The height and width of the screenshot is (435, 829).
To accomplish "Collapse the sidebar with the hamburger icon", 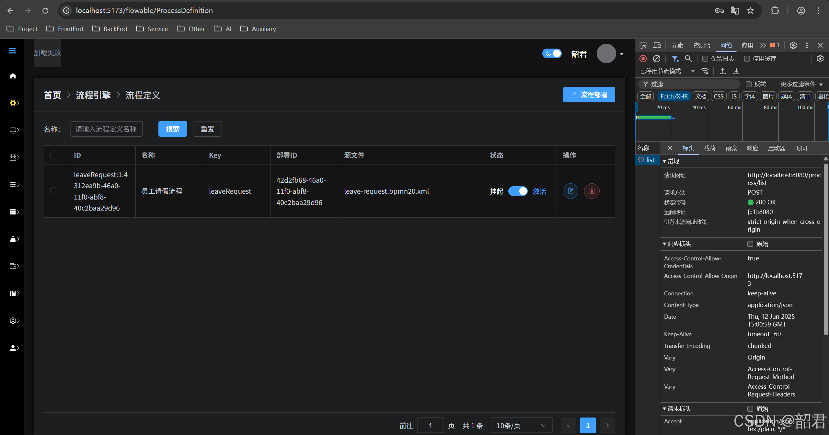I will [12, 51].
